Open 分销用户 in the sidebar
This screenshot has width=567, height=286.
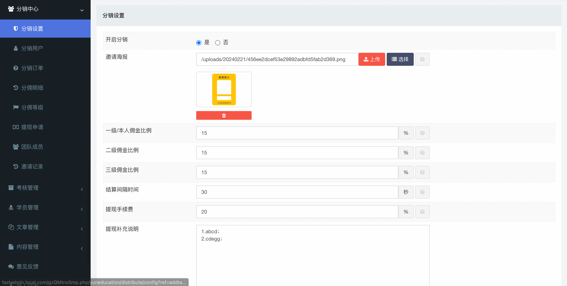point(32,48)
